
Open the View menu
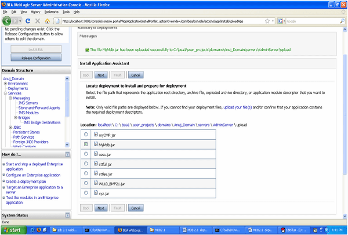coord(24,12)
